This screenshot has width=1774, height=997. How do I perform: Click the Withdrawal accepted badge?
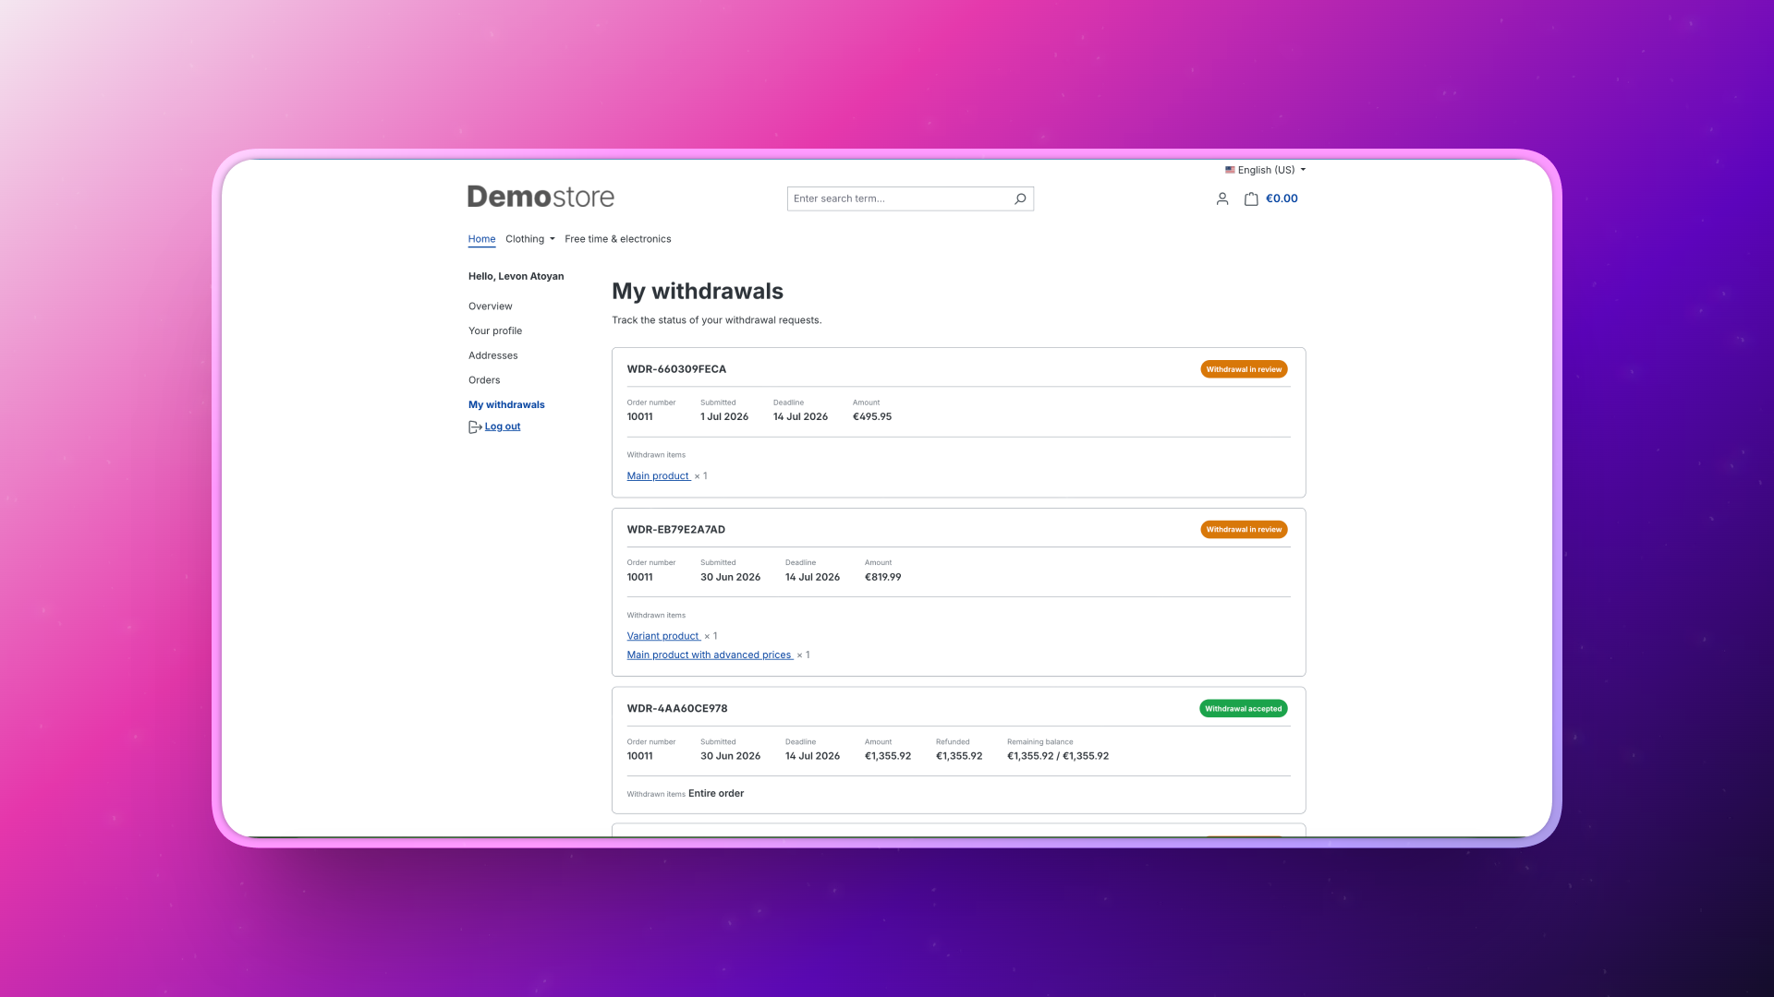point(1244,709)
